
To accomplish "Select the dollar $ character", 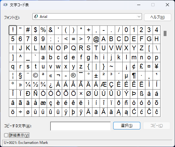I will [x=36, y=30].
